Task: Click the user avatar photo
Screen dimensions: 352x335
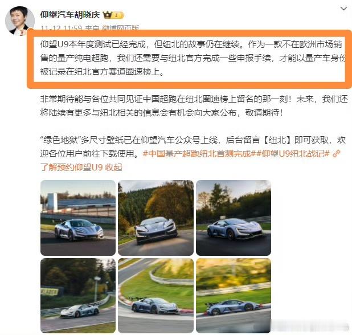Action: pyautogui.click(x=20, y=21)
